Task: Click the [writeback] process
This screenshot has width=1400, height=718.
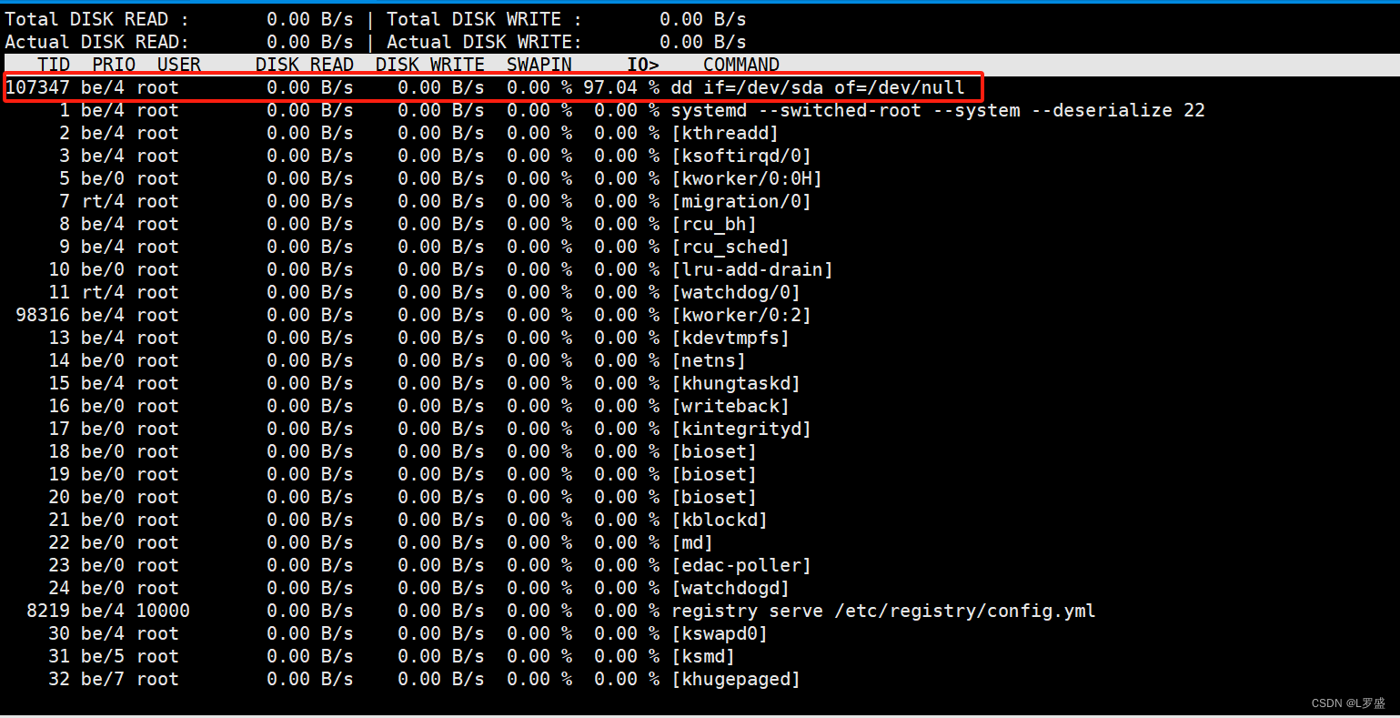Action: click(x=730, y=406)
